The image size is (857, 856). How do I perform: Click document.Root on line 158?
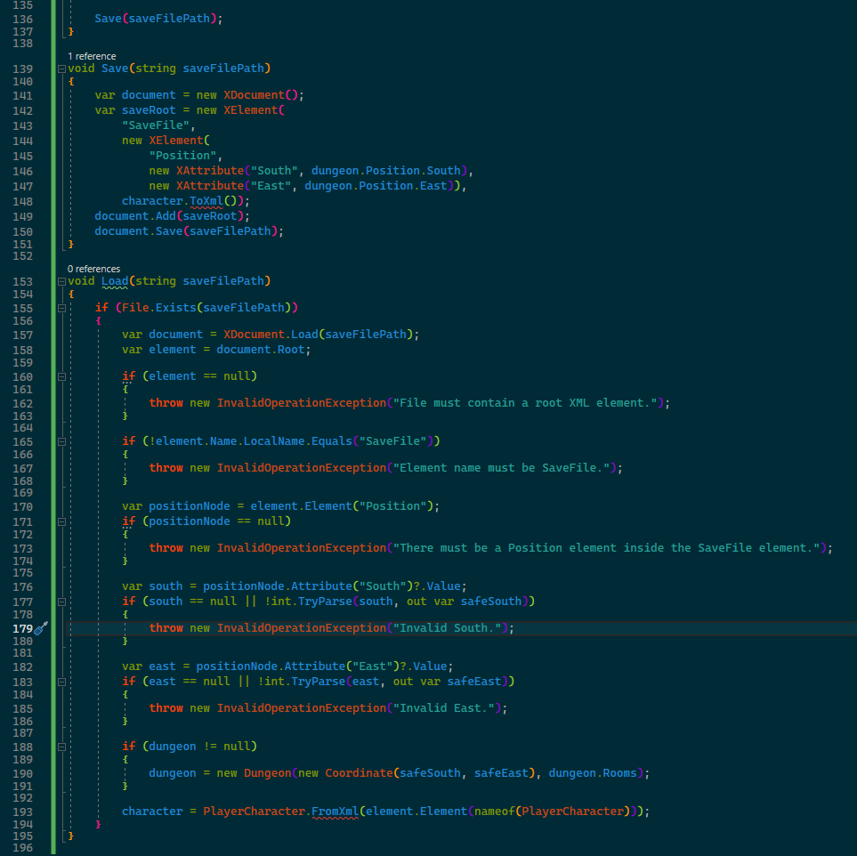coord(260,350)
